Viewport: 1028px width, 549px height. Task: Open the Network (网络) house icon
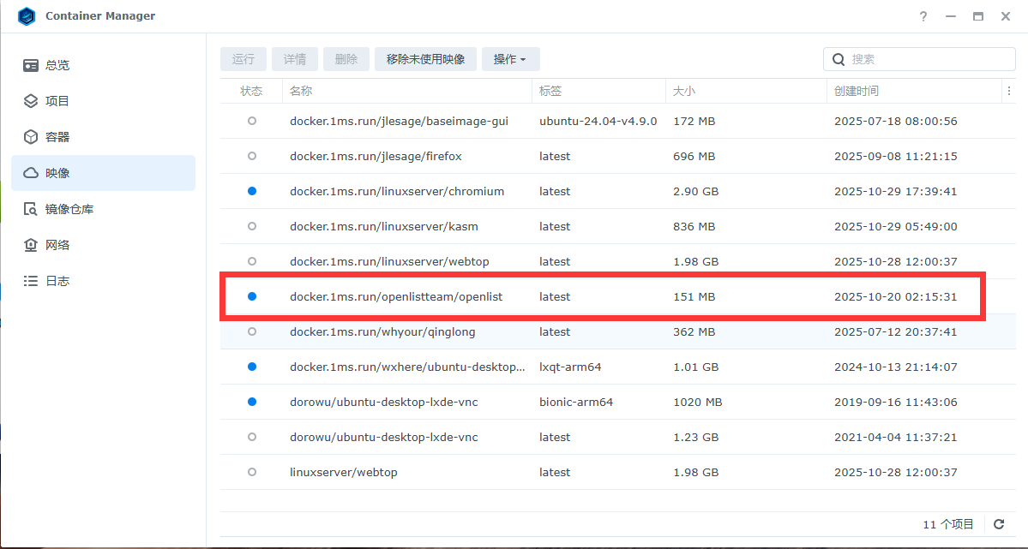coord(31,245)
